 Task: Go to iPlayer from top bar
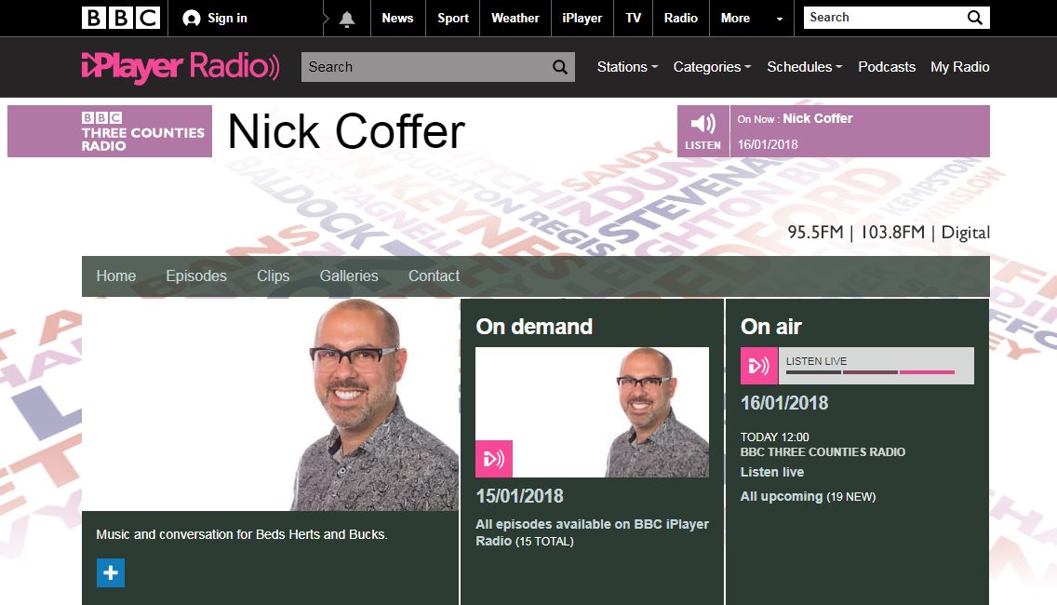tap(582, 19)
